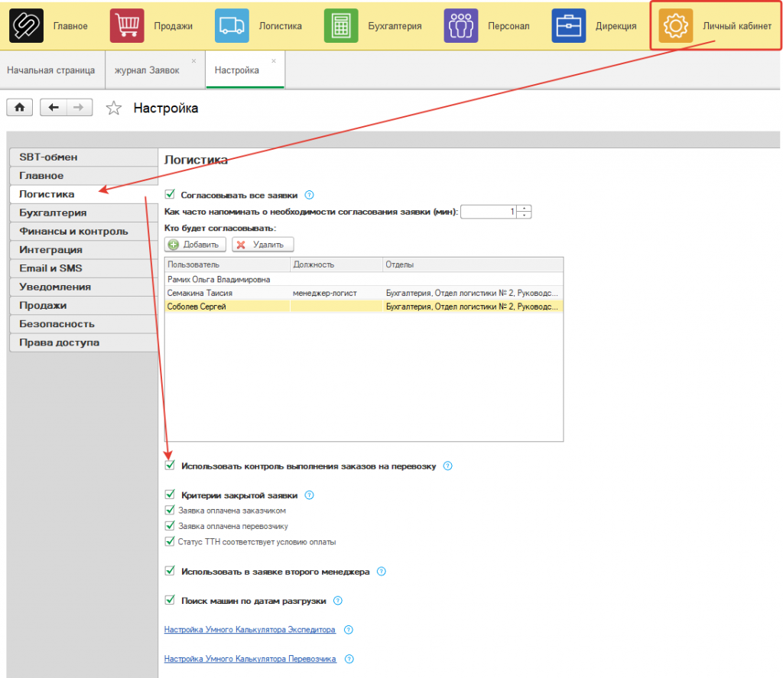Screen dimensions: 783x678
Task: Sort by Отделы column header
Action: click(x=473, y=264)
